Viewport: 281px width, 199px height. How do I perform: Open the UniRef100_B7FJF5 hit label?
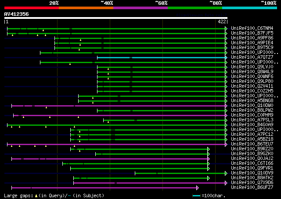(252, 33)
